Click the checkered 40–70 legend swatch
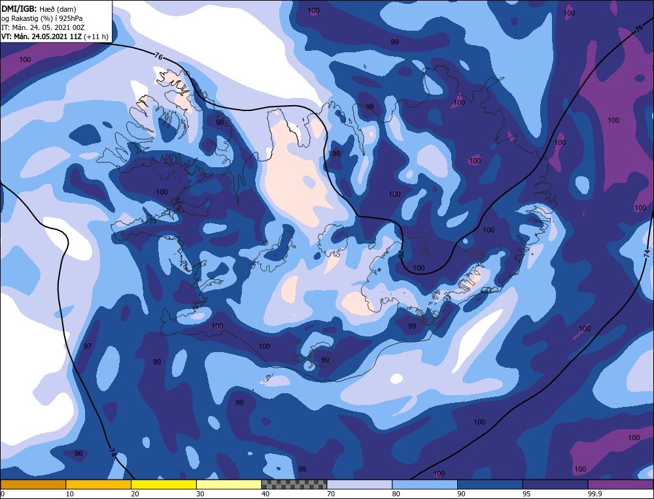This screenshot has width=654, height=499. (x=294, y=484)
